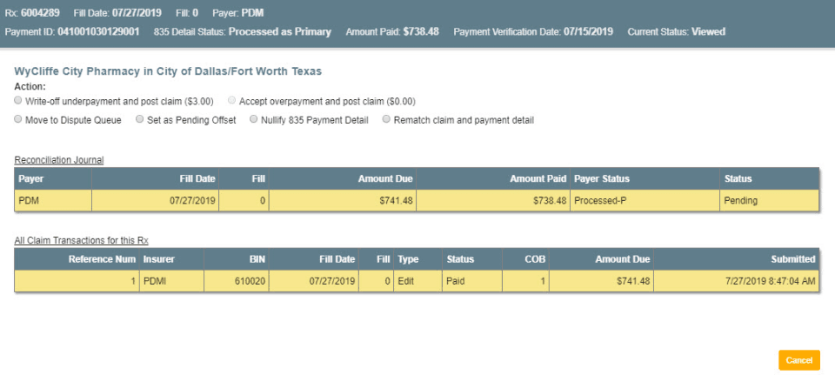Screen dimensions: 835x375
Task: Click the Payer Status column header
Action: [x=602, y=178]
